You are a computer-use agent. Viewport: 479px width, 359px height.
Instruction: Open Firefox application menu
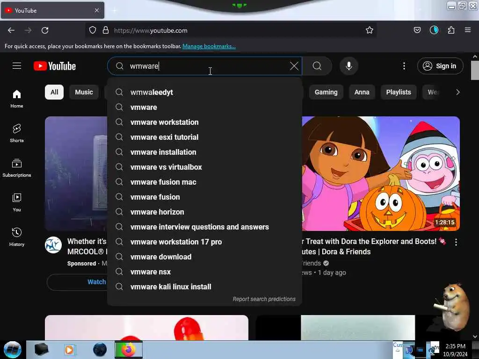tap(467, 30)
